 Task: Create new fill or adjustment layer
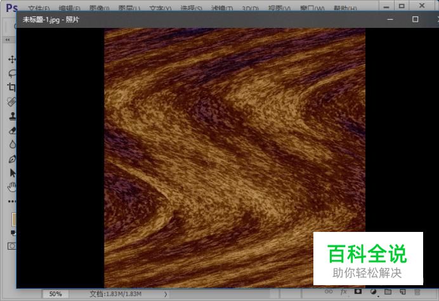click(x=373, y=291)
